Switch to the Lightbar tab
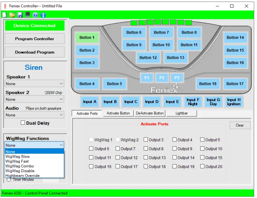257x198 pixels. pos(182,113)
